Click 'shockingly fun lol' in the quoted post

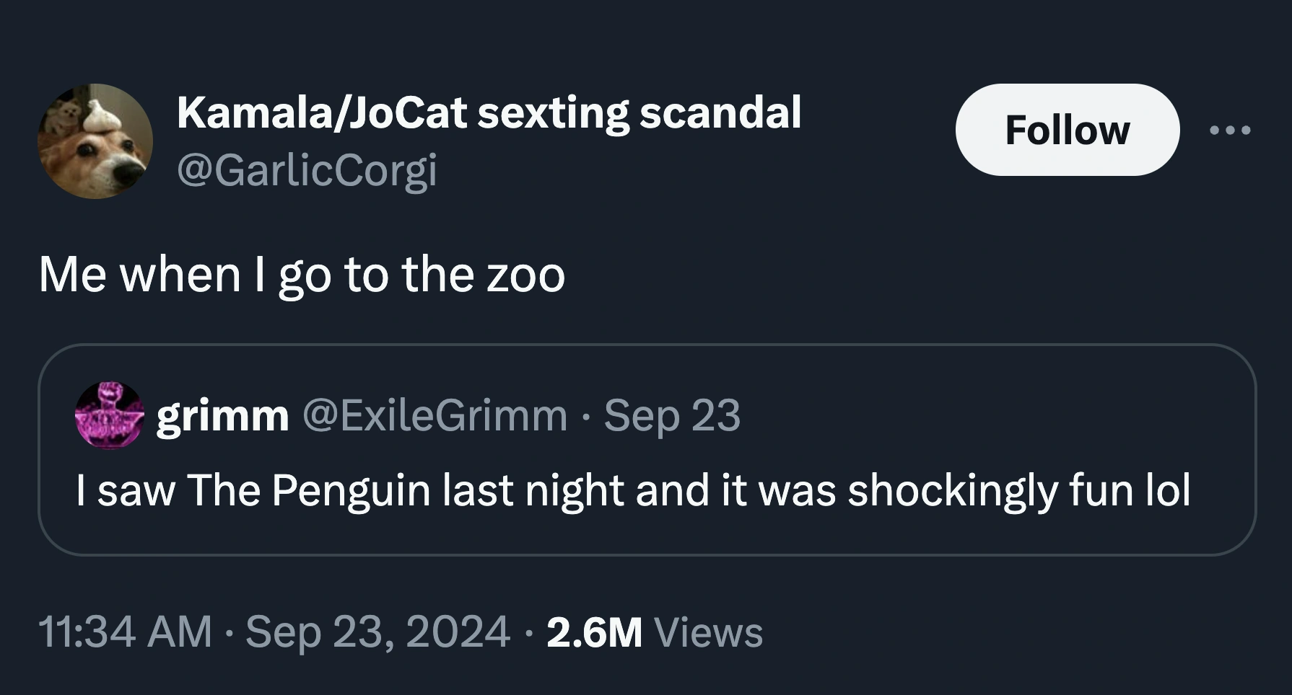1018,491
